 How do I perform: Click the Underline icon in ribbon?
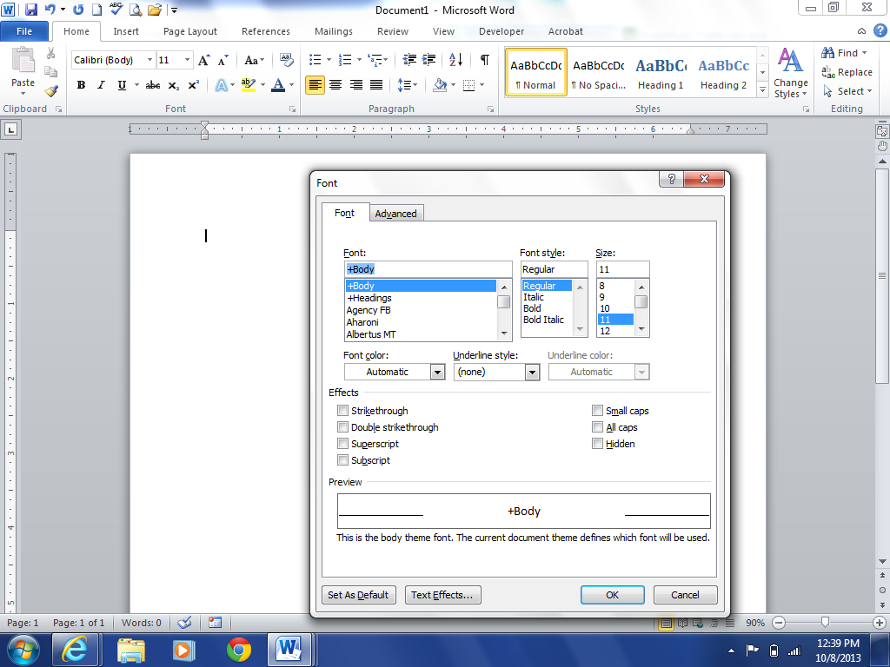(x=122, y=85)
